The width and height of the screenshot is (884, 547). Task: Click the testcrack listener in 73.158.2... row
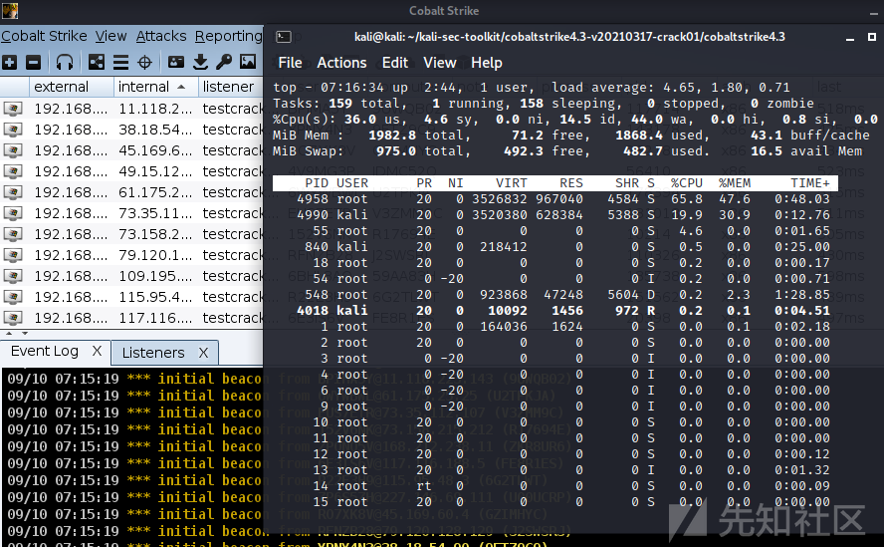233,234
